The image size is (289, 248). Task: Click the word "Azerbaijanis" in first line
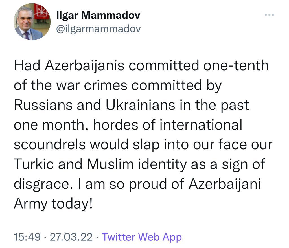(x=85, y=66)
